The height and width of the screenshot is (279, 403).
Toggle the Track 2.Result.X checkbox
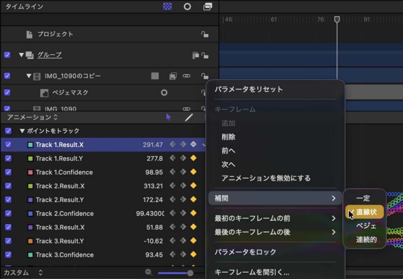tap(8, 186)
